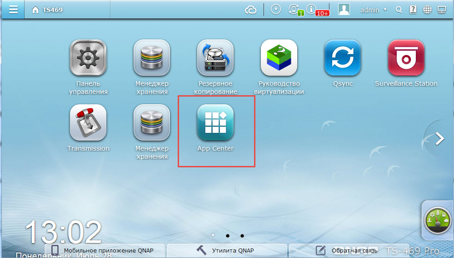
Task: Open Утилита QNAP link
Action: click(x=227, y=250)
